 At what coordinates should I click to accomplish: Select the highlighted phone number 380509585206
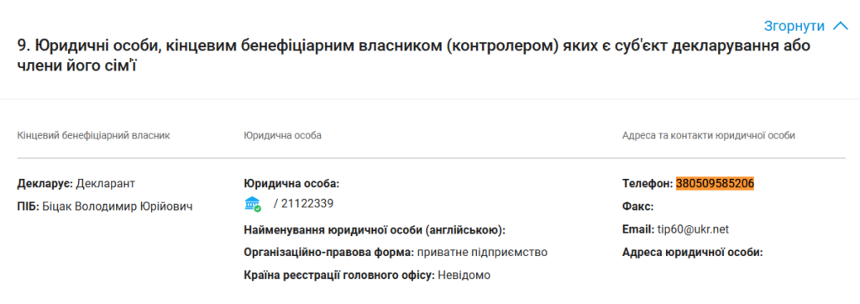point(716,183)
